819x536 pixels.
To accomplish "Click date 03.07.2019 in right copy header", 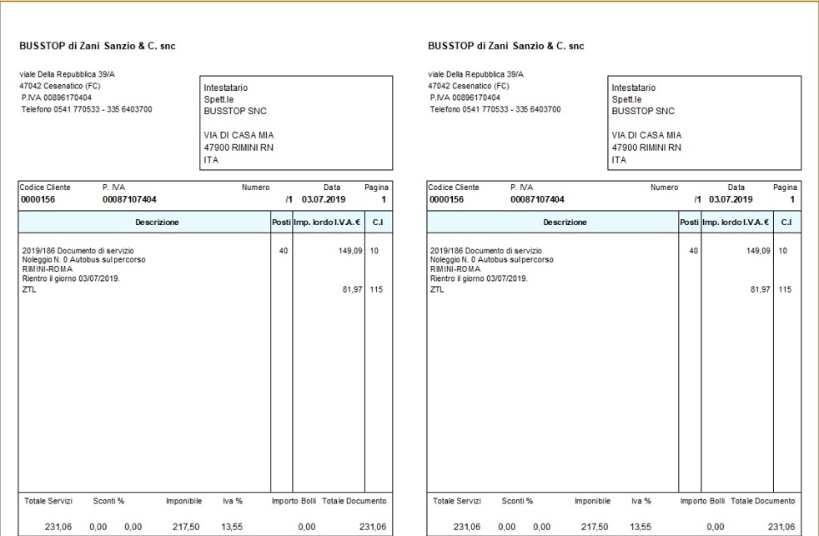I will (x=731, y=199).
